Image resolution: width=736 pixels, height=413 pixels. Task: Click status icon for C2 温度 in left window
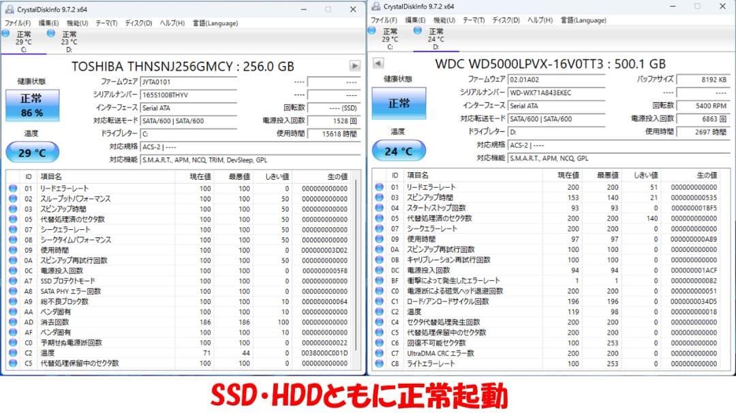(13, 353)
